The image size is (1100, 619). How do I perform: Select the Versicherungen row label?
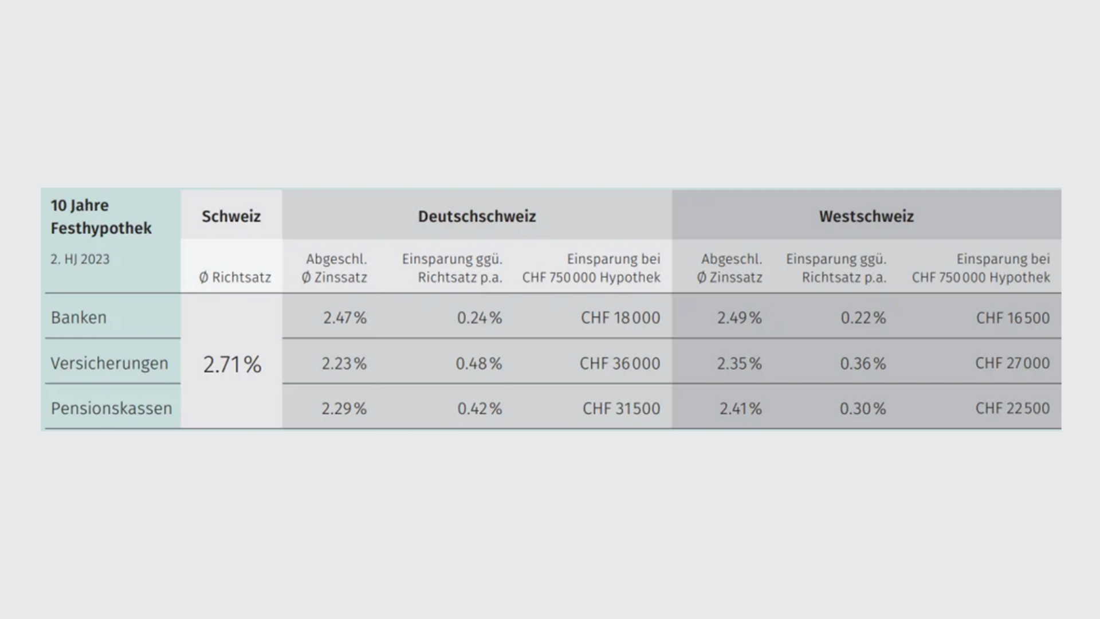[109, 363]
